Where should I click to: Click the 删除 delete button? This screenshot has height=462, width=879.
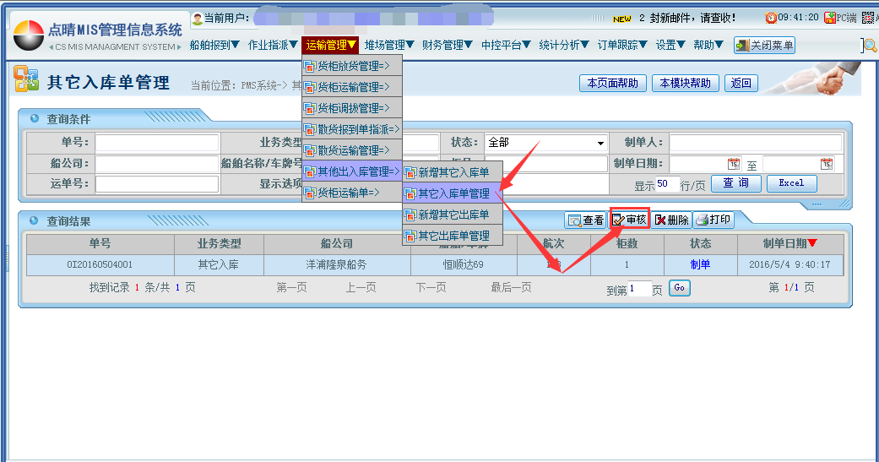[671, 220]
